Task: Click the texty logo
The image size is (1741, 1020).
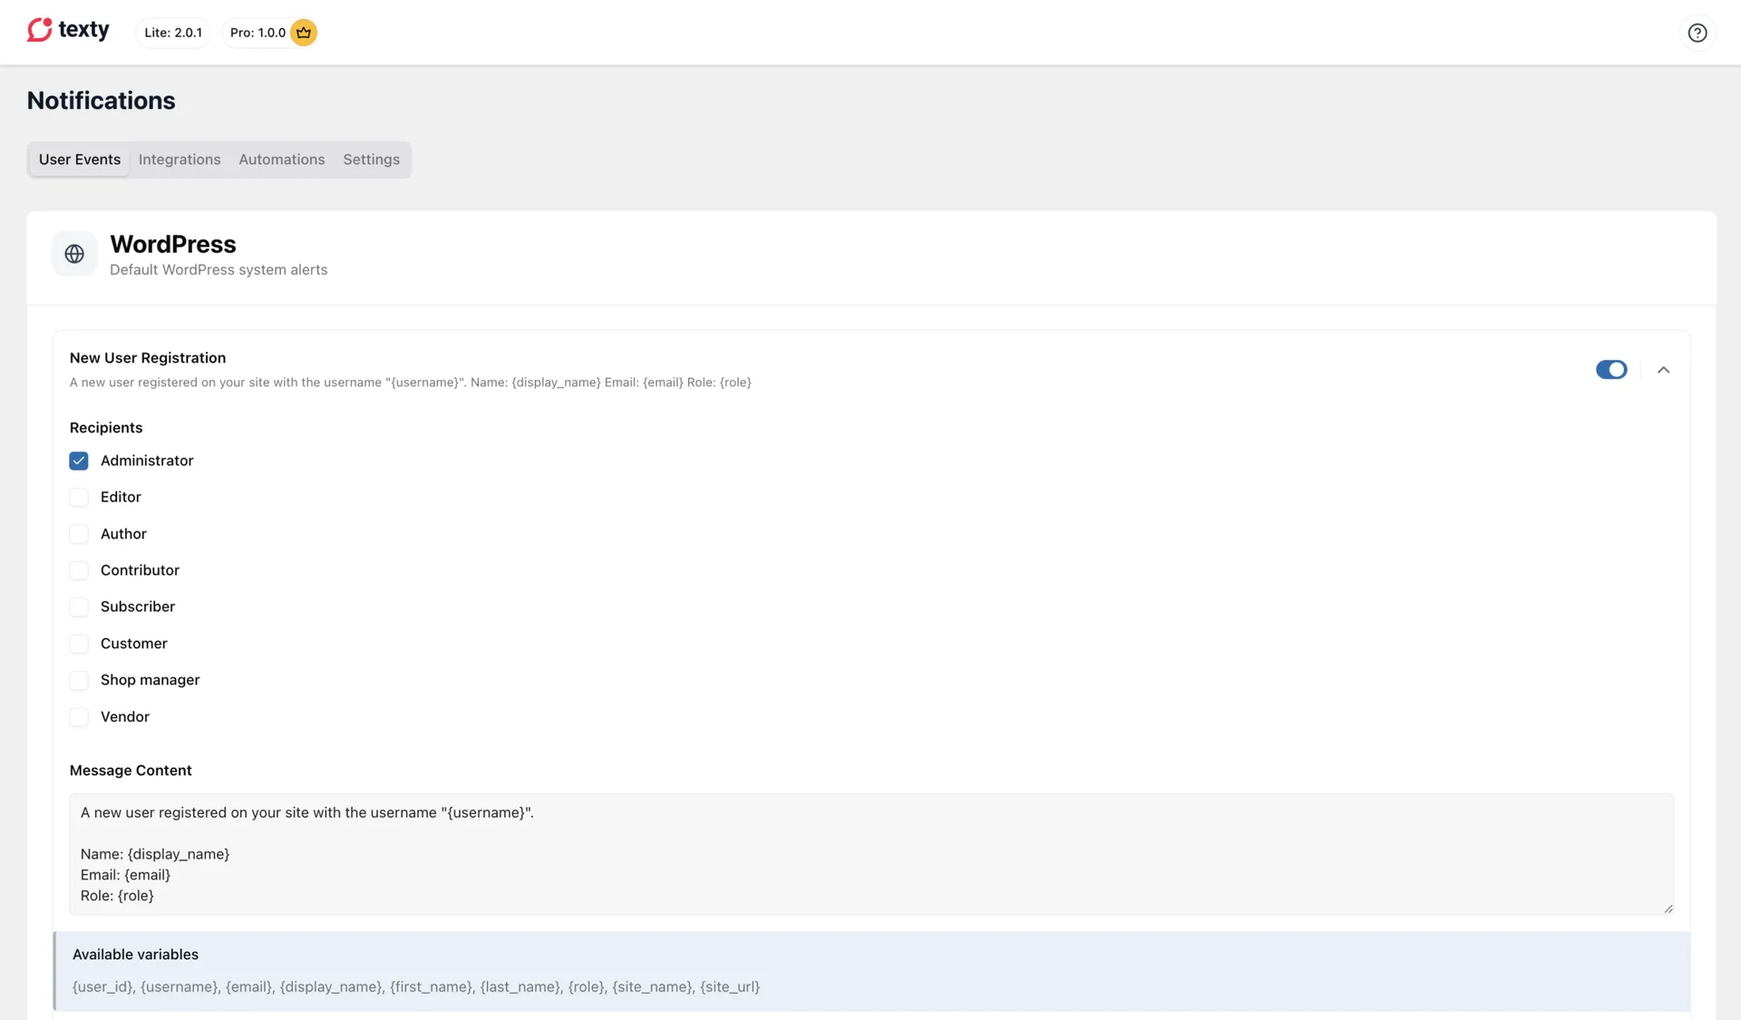Action: tap(68, 31)
